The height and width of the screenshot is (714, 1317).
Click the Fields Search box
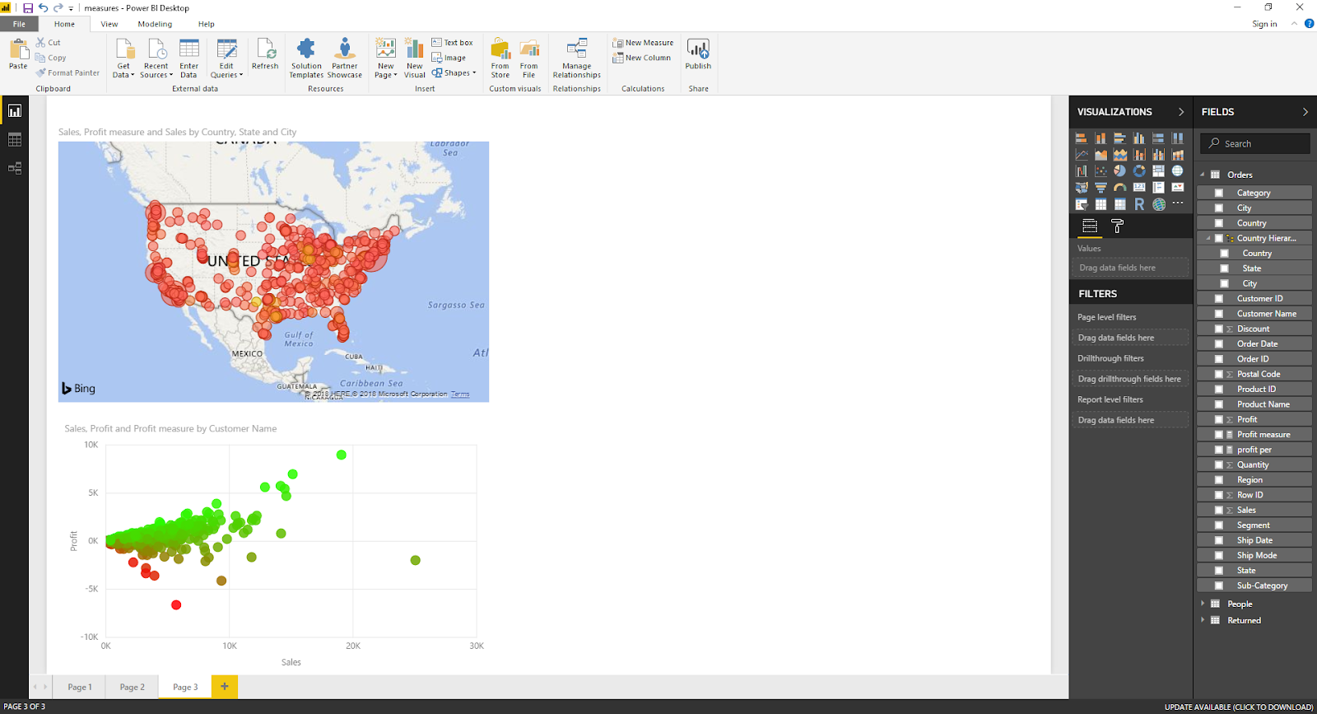point(1254,143)
